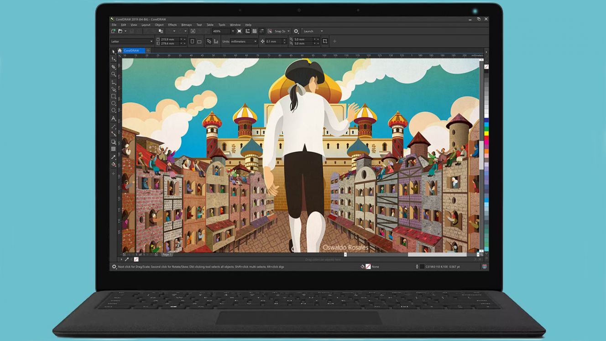Click the Open folder icon
606x341 pixels.
pos(120,31)
